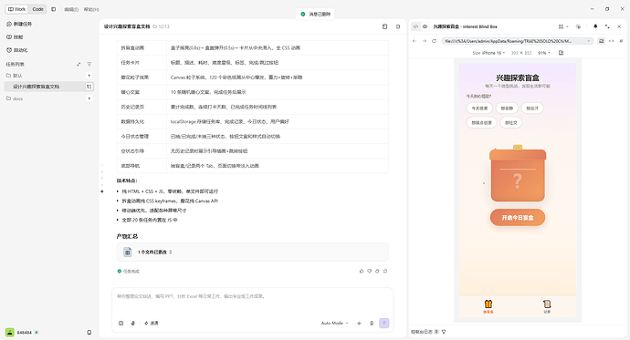Image resolution: width=630 pixels, height=340 pixels.
Task: Click the regenerate response icon
Action: (x=385, y=271)
